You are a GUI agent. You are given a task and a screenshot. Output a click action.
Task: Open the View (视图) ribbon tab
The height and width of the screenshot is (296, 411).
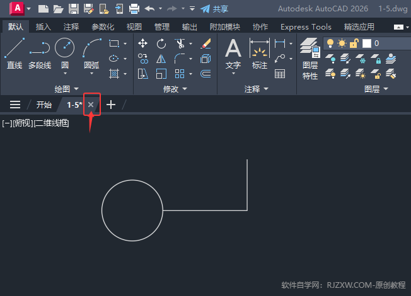(x=134, y=26)
